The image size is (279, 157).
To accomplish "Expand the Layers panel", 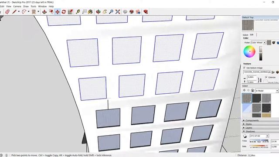I will pos(260,128).
